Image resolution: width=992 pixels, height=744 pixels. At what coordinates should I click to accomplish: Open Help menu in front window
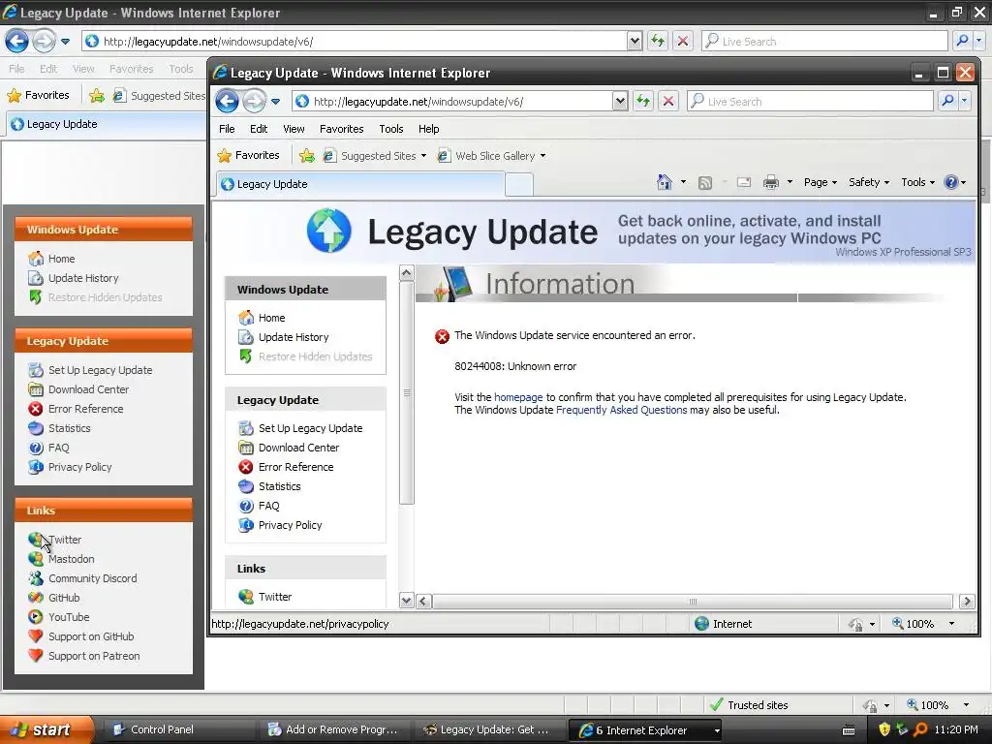tap(428, 129)
